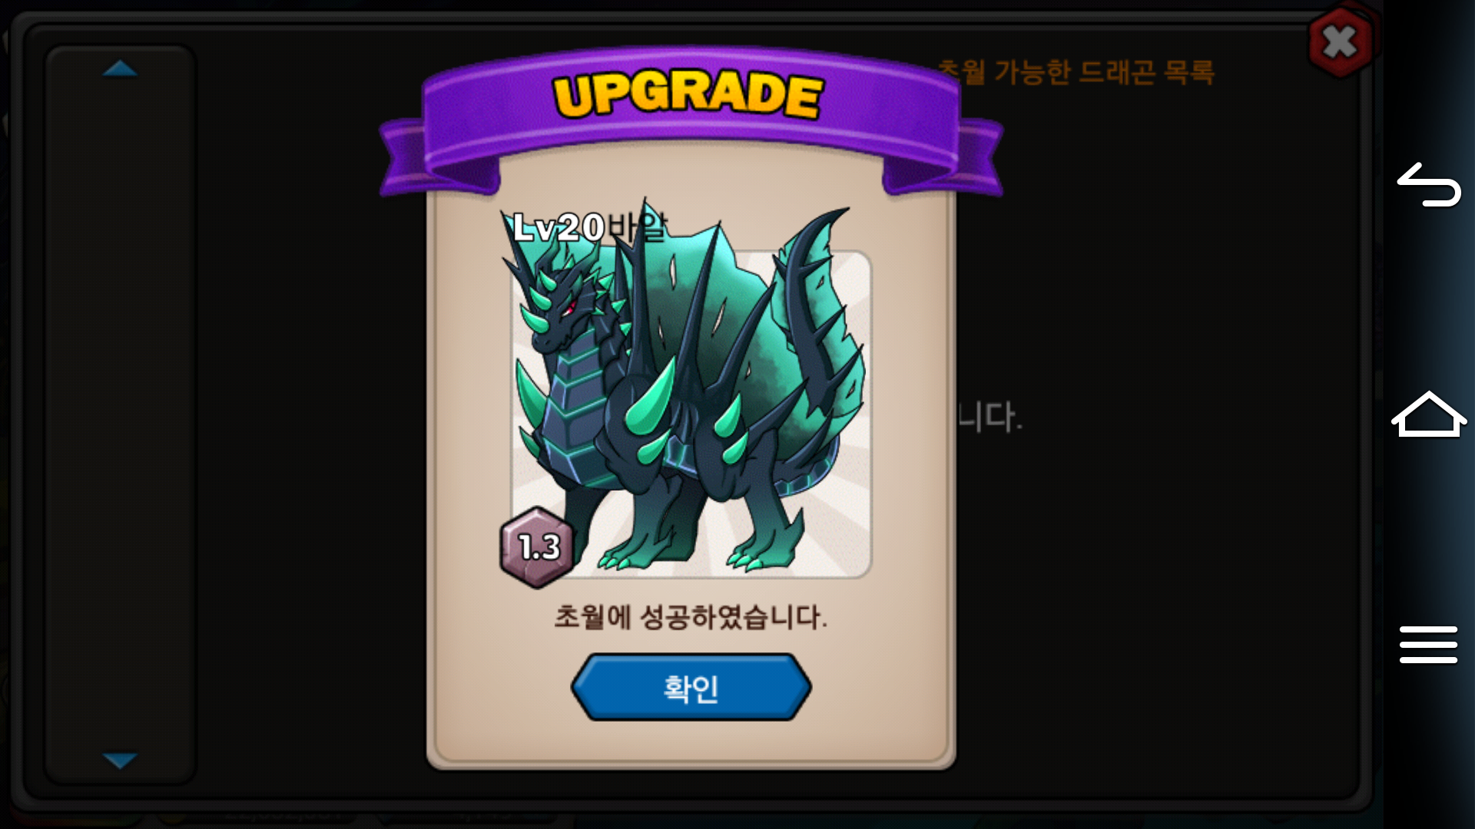The height and width of the screenshot is (829, 1475).
Task: Tap the down arrow in the left list
Action: [x=120, y=761]
